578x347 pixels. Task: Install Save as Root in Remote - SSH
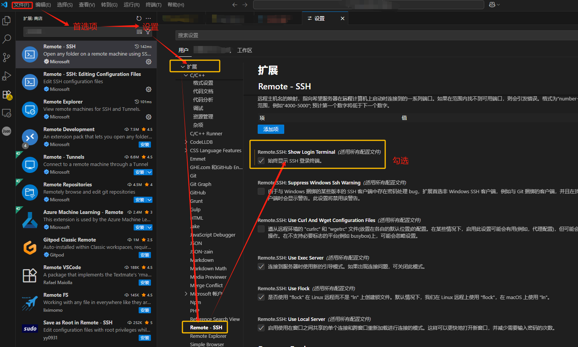click(145, 338)
